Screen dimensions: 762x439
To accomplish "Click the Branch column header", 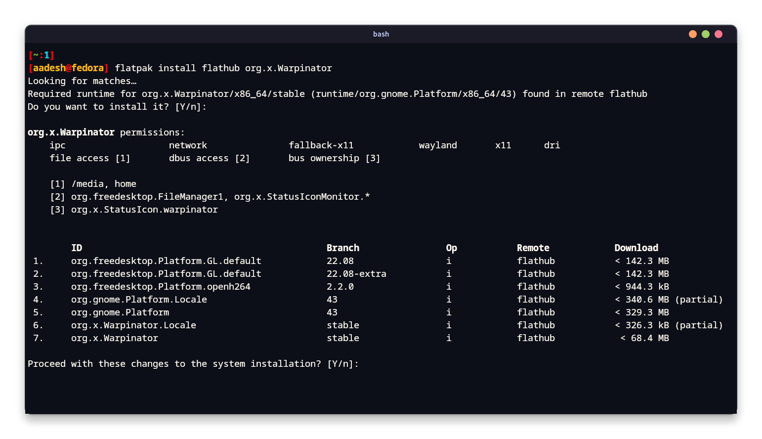I will [343, 248].
